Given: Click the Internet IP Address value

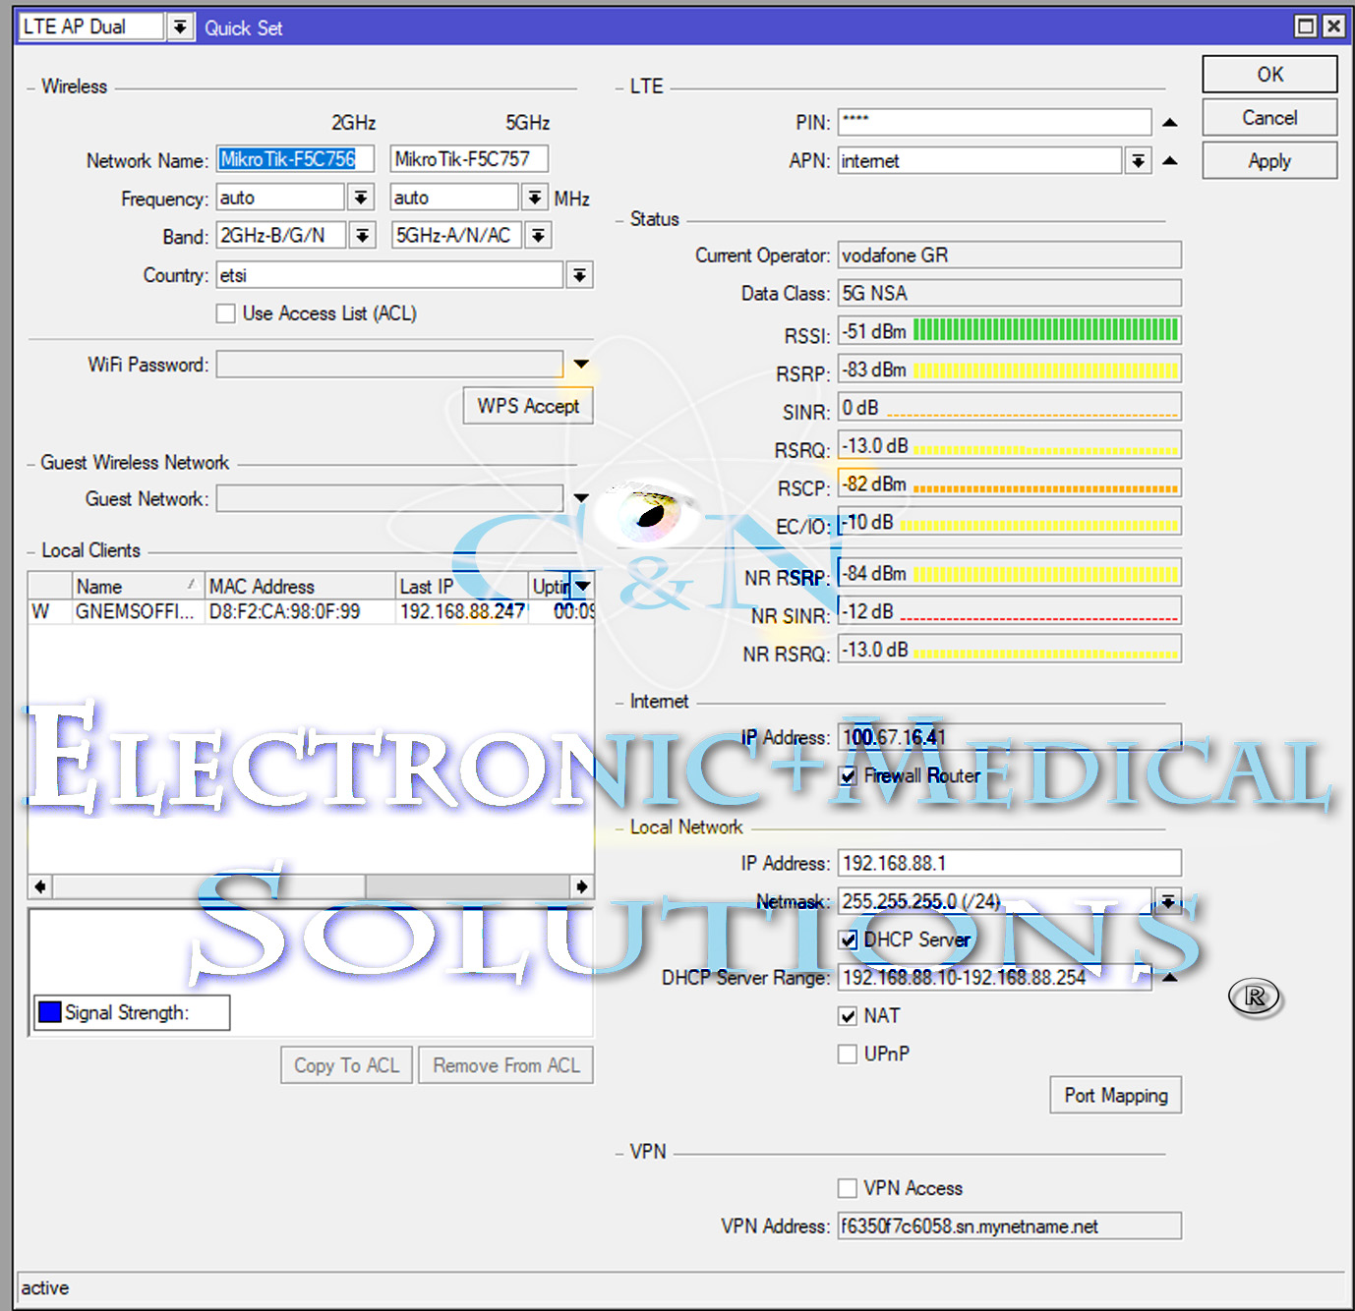Looking at the screenshot, I should tap(1009, 737).
